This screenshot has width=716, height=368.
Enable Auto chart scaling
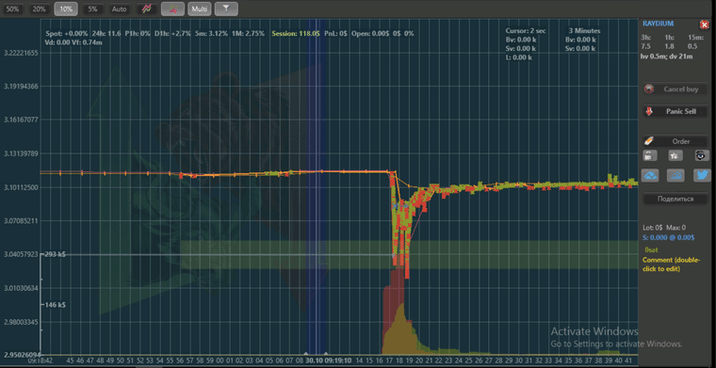(120, 8)
